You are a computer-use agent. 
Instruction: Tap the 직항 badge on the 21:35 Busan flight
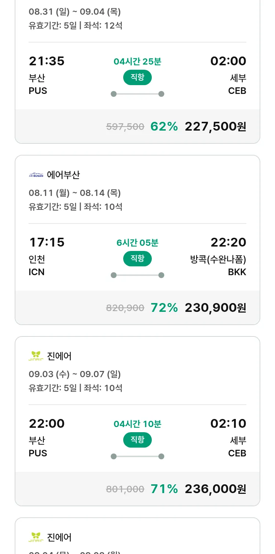point(137,77)
